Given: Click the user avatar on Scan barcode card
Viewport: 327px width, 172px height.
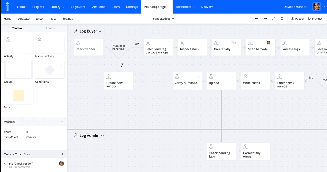Looking at the screenshot, I should 268,43.
